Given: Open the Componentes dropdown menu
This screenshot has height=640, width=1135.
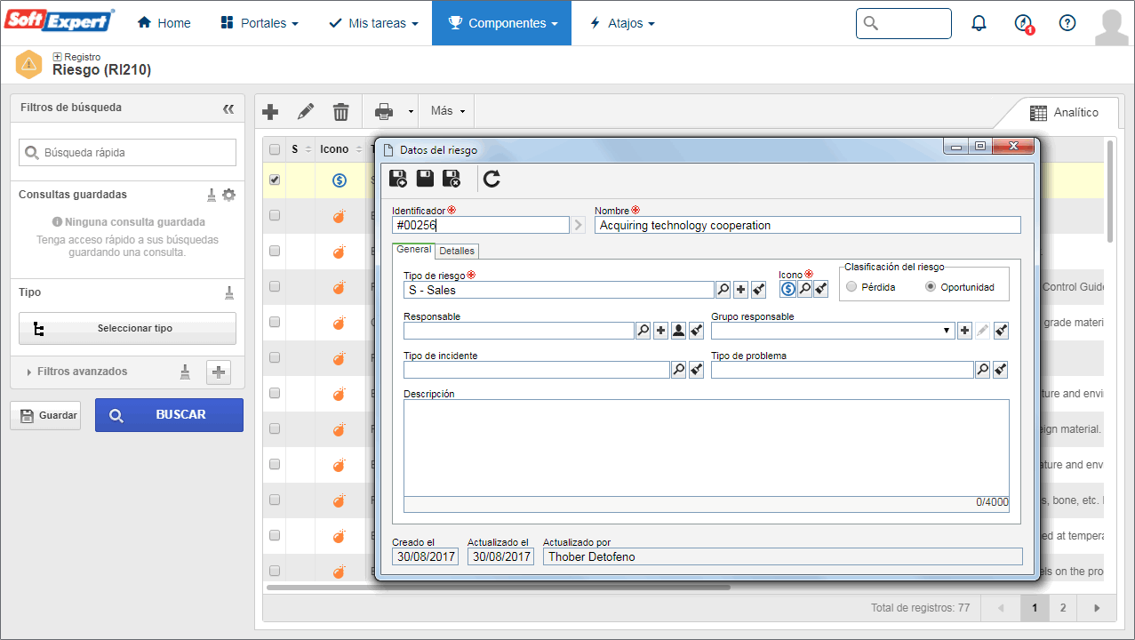Looking at the screenshot, I should (x=501, y=23).
